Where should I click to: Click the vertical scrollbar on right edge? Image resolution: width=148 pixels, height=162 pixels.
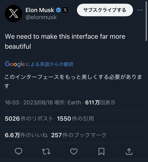[146, 20]
